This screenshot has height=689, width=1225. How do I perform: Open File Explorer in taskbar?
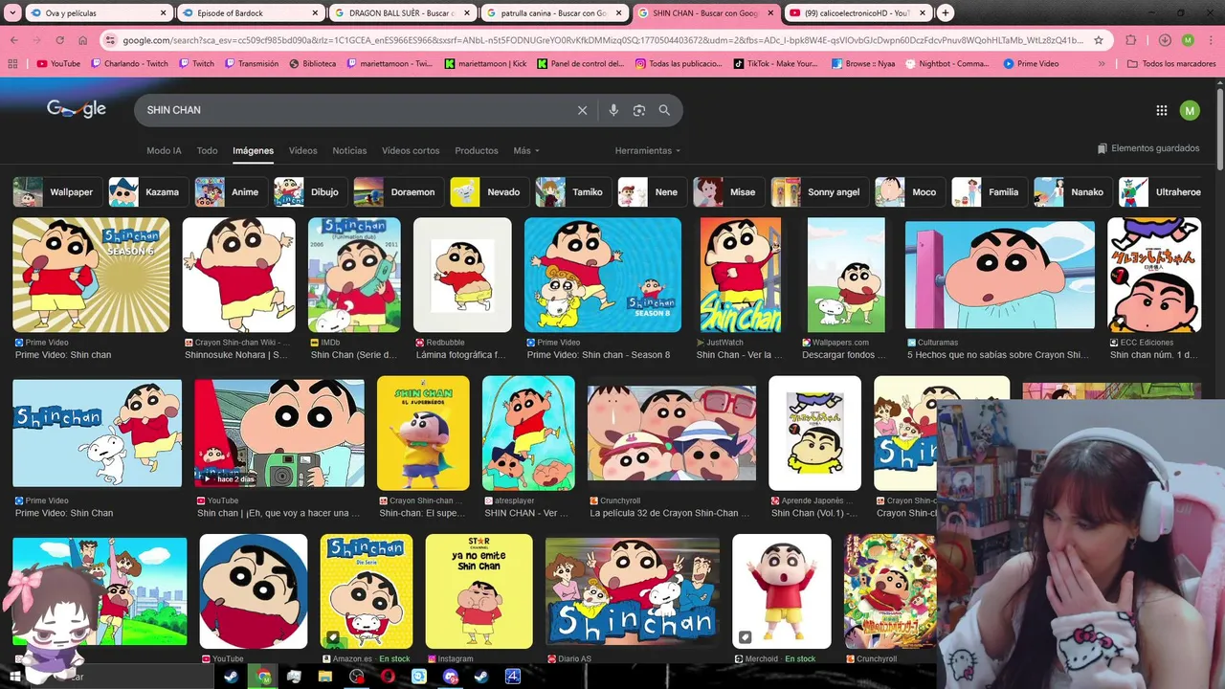coord(324,677)
